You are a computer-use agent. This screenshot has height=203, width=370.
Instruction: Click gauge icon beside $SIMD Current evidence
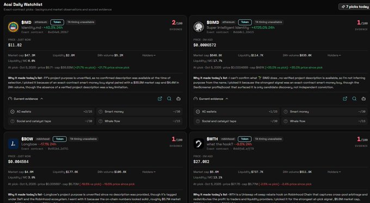(195, 99)
